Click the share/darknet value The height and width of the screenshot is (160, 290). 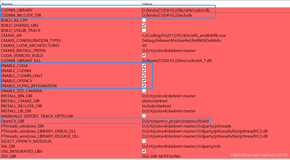[155, 101]
